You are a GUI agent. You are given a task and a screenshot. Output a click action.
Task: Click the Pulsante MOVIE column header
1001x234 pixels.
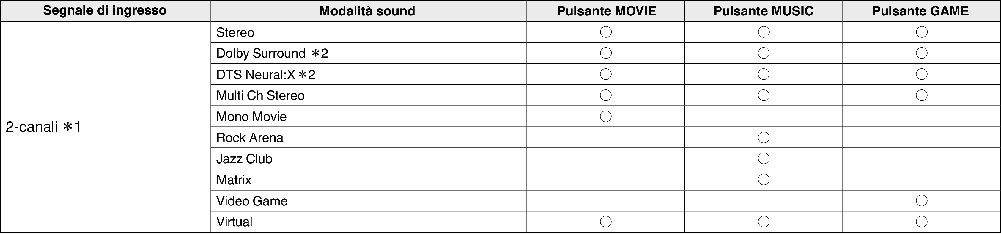[606, 11]
